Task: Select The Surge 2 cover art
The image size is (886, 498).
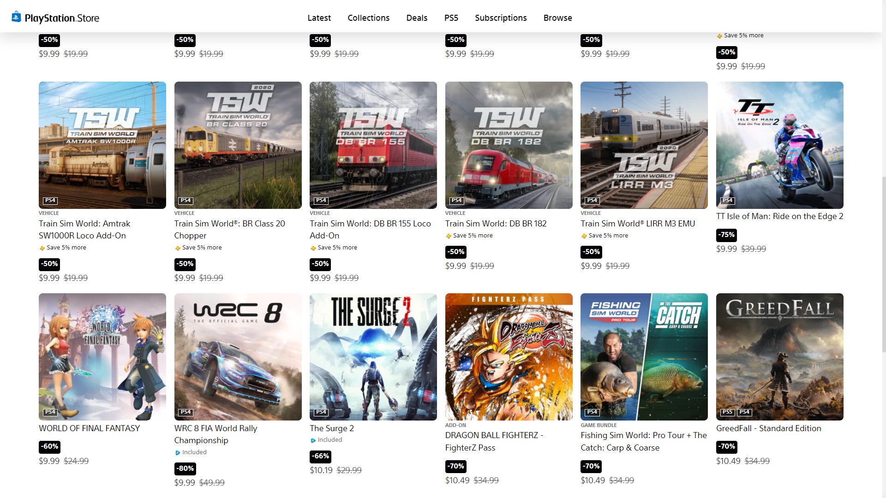Action: click(373, 357)
